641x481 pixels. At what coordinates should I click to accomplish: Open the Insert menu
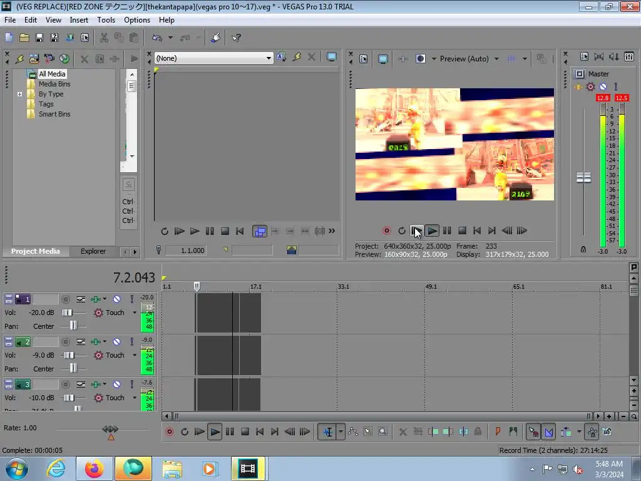[78, 19]
